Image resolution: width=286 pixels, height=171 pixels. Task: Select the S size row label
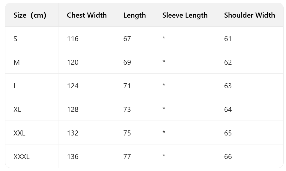click(15, 39)
